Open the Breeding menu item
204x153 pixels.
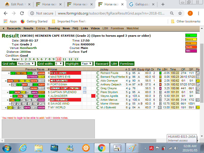point(54,28)
